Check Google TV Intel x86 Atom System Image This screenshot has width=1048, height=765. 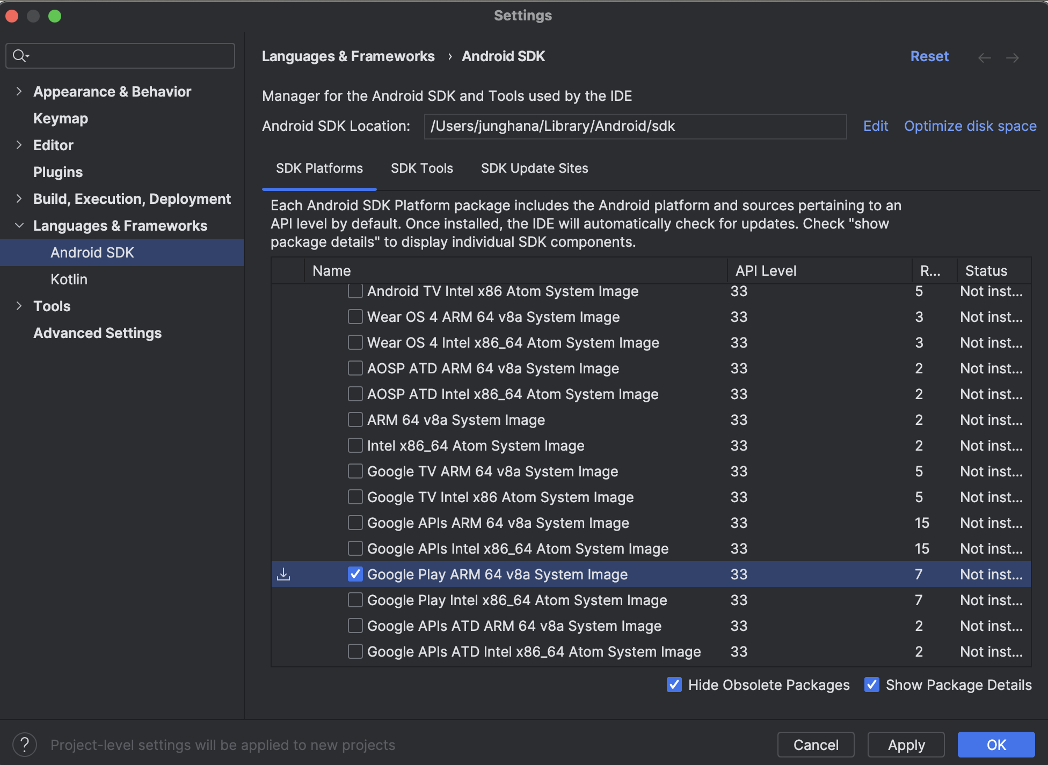tap(355, 497)
